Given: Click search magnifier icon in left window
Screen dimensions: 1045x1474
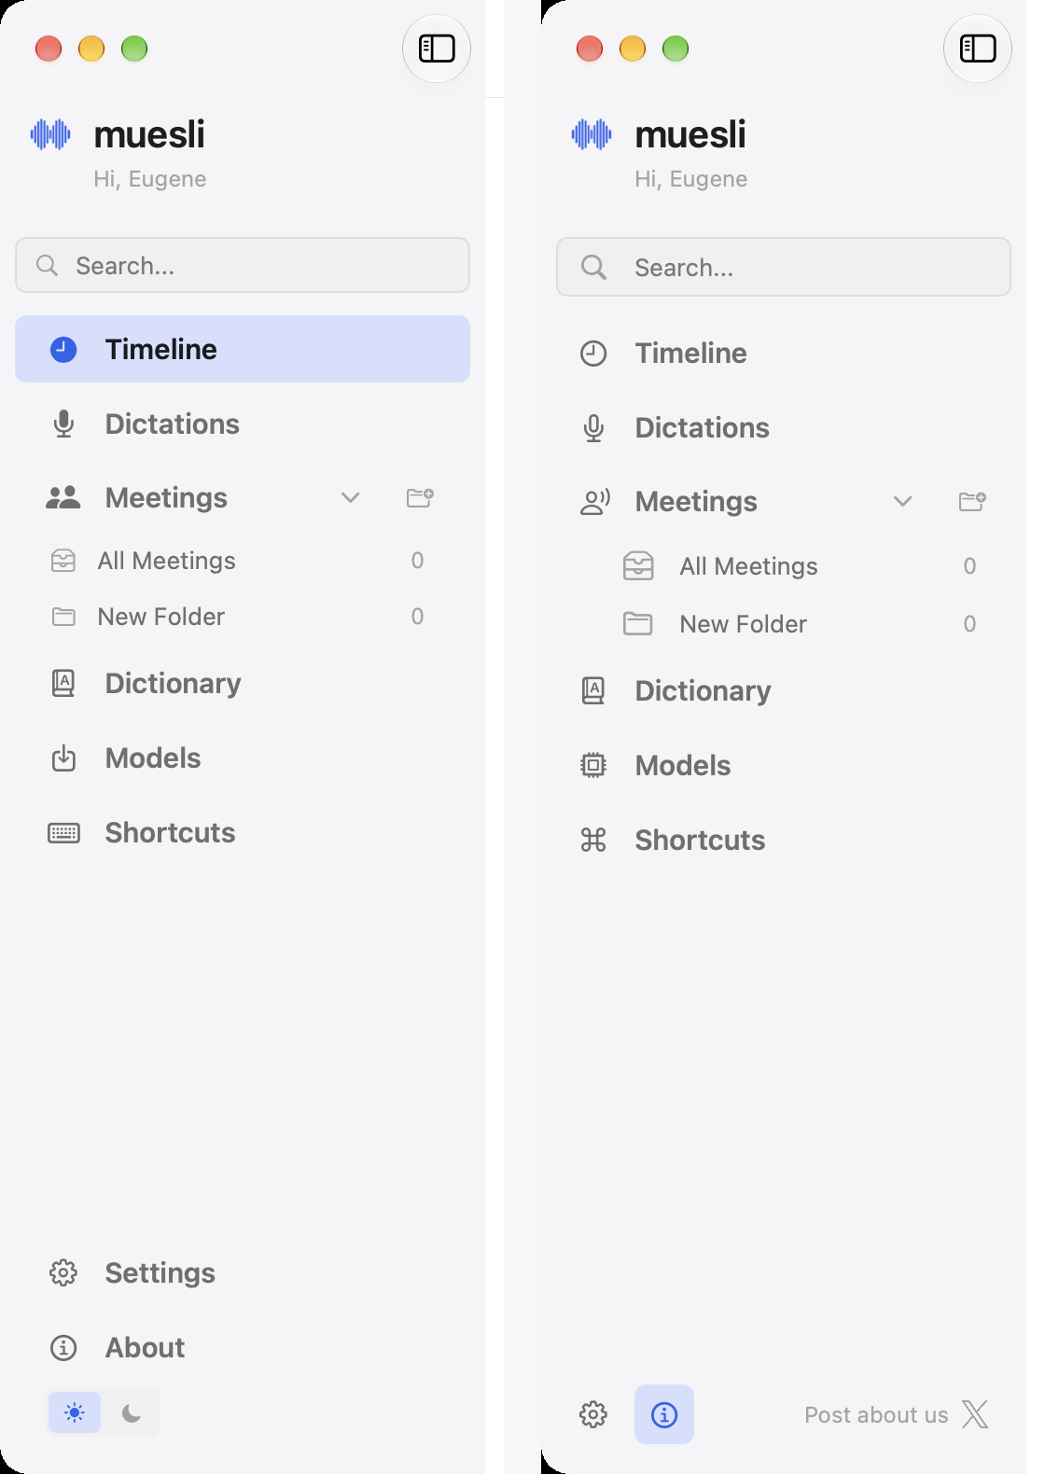Looking at the screenshot, I should click(47, 266).
